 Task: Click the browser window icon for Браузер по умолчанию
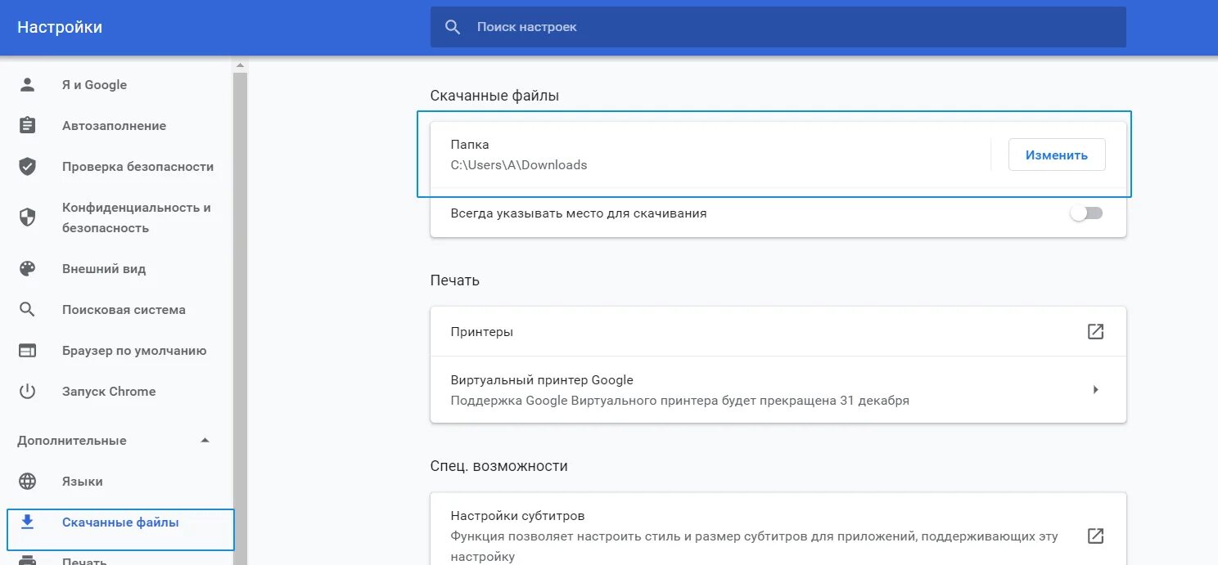[28, 351]
